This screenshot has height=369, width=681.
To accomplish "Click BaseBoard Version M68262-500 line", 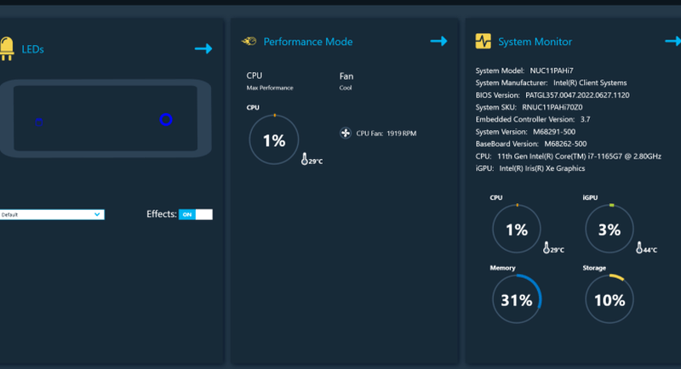I will coord(530,144).
